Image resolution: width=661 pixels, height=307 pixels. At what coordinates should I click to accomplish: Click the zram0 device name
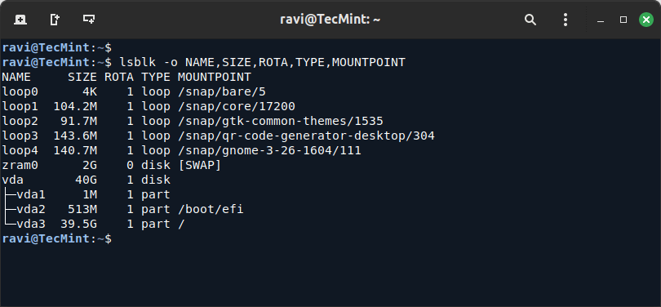(20, 165)
